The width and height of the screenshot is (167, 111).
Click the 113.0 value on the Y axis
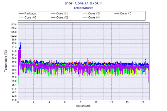(x=14, y=24)
